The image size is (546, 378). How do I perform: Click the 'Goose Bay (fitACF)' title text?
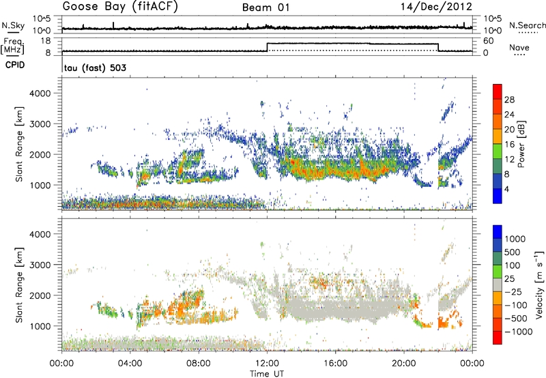120,7
